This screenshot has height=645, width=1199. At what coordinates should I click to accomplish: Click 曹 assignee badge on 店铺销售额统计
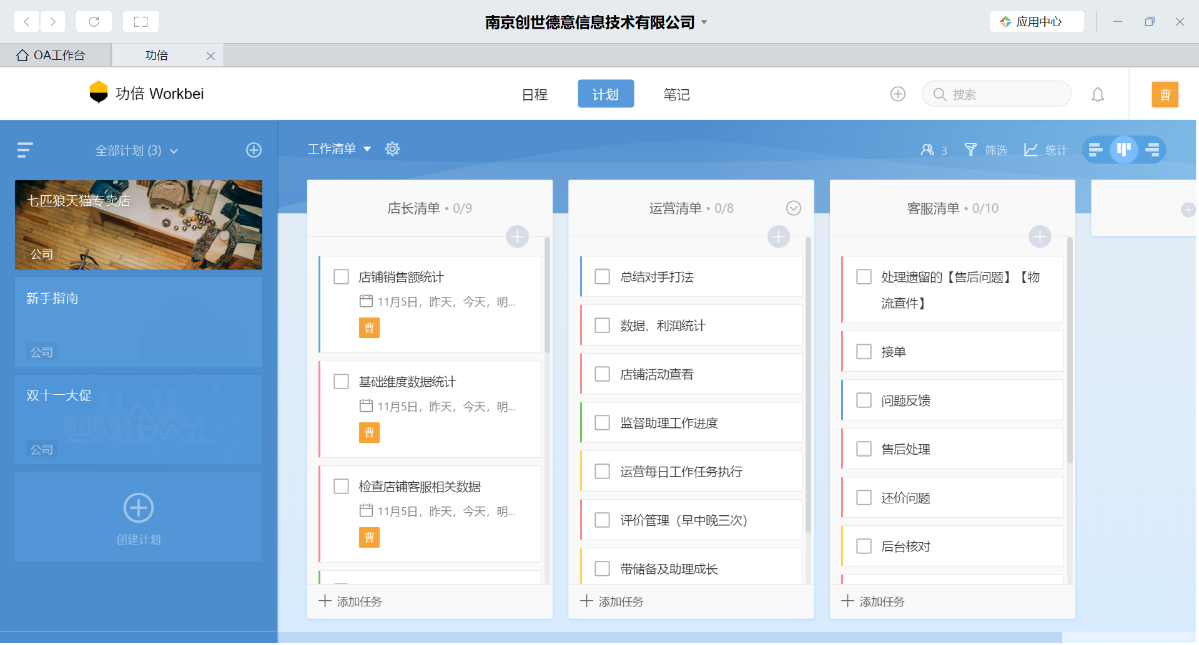pos(369,328)
